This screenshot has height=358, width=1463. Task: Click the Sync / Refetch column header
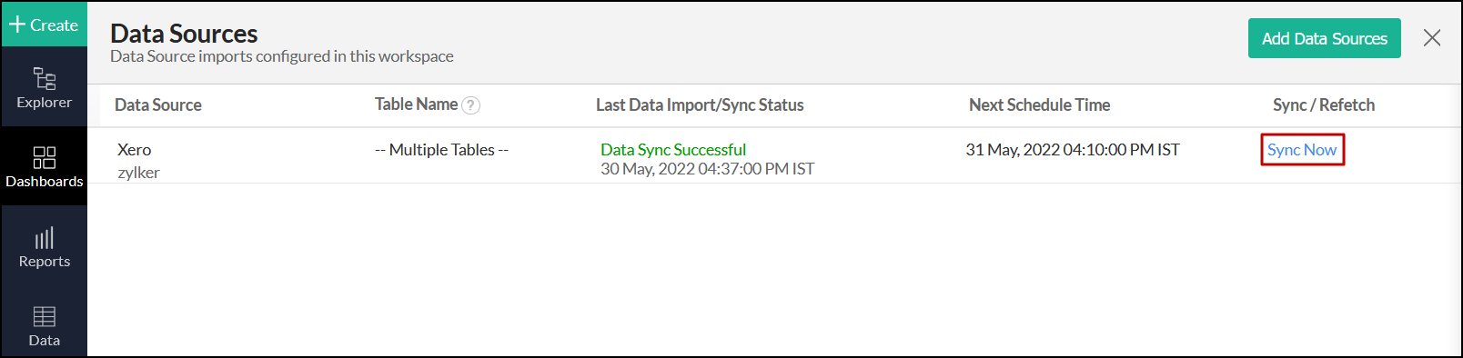[x=1324, y=105]
